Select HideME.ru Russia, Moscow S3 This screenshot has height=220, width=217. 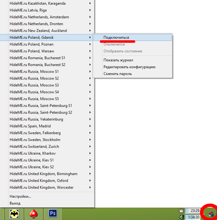click(46, 85)
